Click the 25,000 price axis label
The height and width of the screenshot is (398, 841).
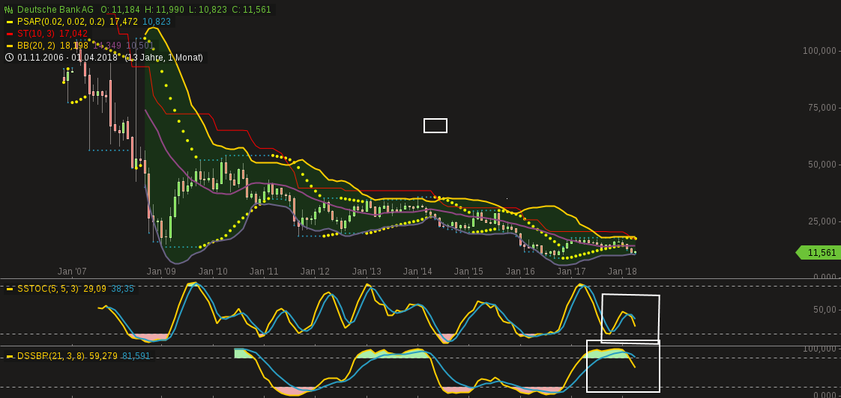point(822,221)
